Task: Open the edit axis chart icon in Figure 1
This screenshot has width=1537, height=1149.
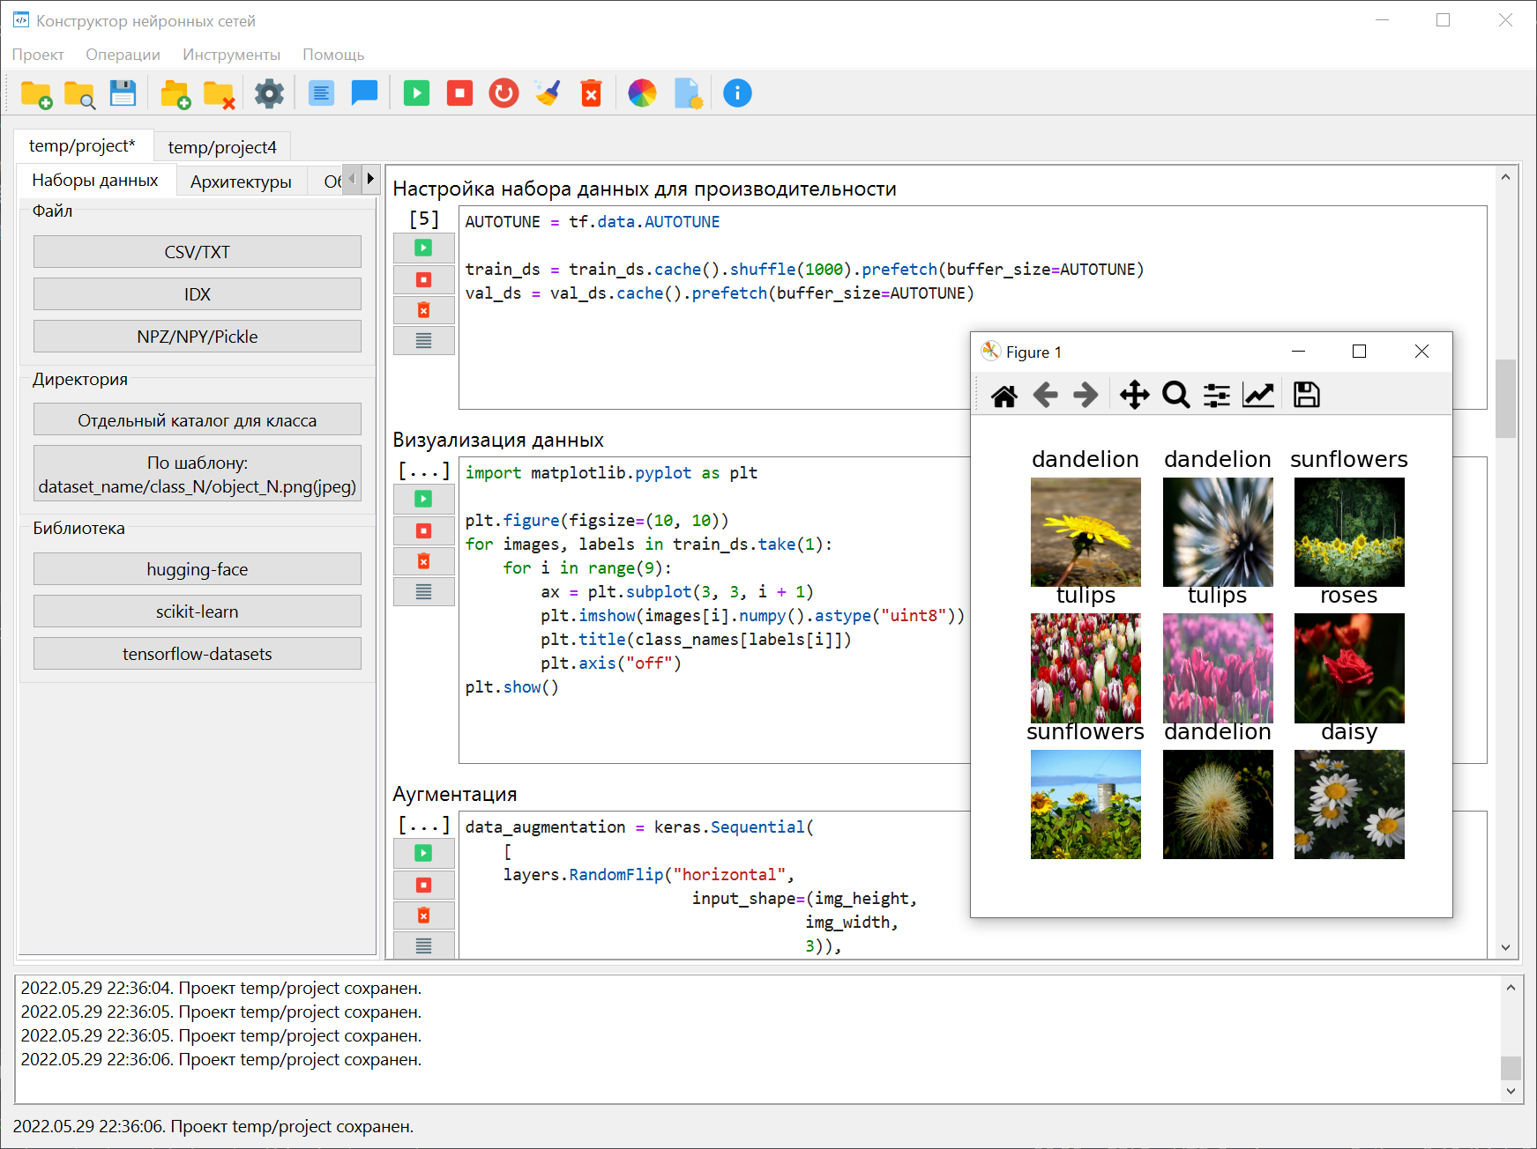Action: pos(1258,396)
